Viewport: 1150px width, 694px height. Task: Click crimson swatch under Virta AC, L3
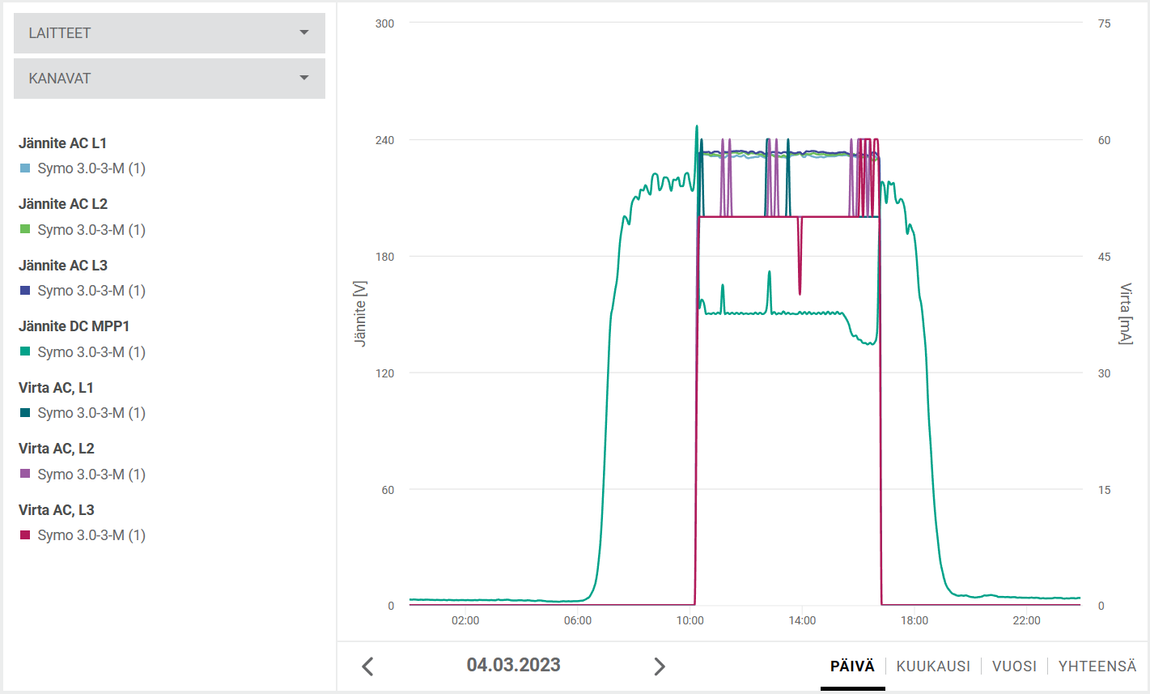[25, 535]
